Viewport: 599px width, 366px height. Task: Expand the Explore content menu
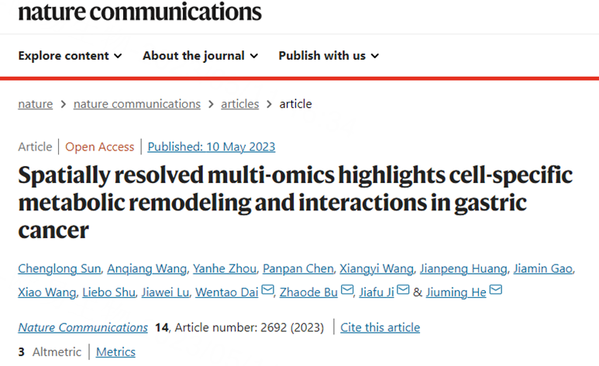pyautogui.click(x=70, y=56)
